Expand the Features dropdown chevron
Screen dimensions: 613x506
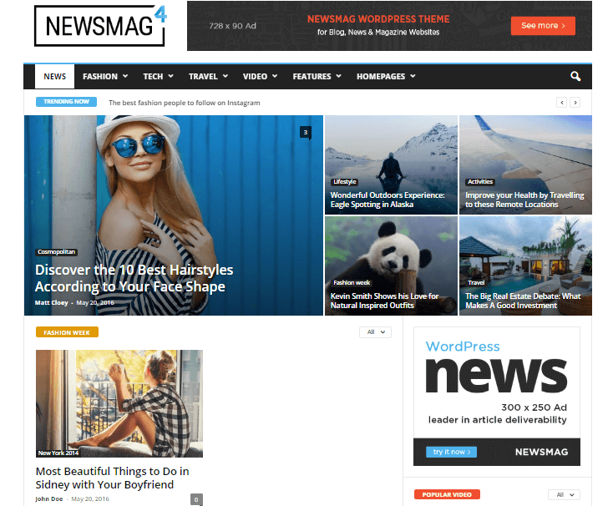[x=338, y=76]
